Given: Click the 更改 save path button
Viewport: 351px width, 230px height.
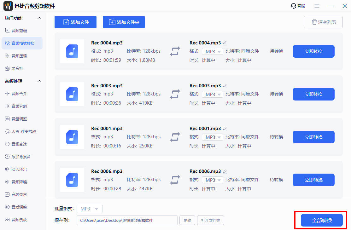Looking at the screenshot, I should tap(187, 220).
